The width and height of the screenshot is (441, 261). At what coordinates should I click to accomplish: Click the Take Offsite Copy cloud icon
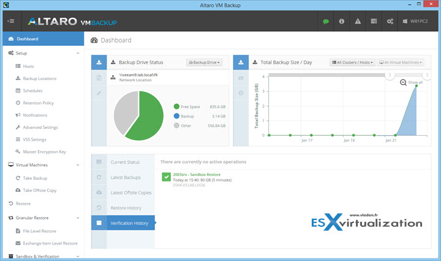tap(18, 190)
